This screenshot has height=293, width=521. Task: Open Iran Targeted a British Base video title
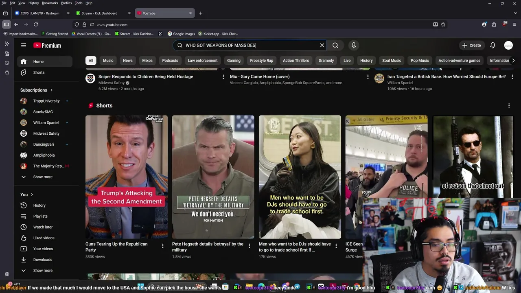coord(447,77)
